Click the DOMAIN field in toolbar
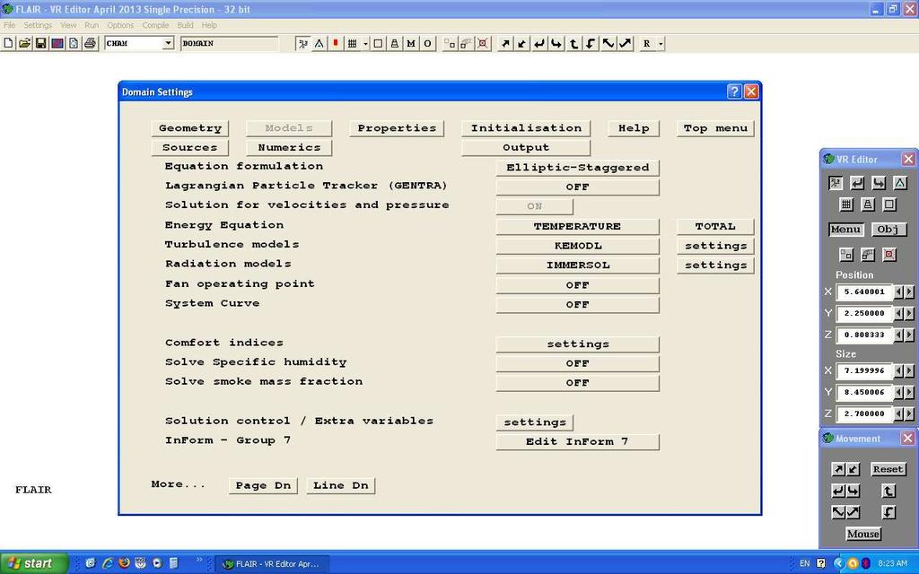919x574 pixels. (229, 43)
